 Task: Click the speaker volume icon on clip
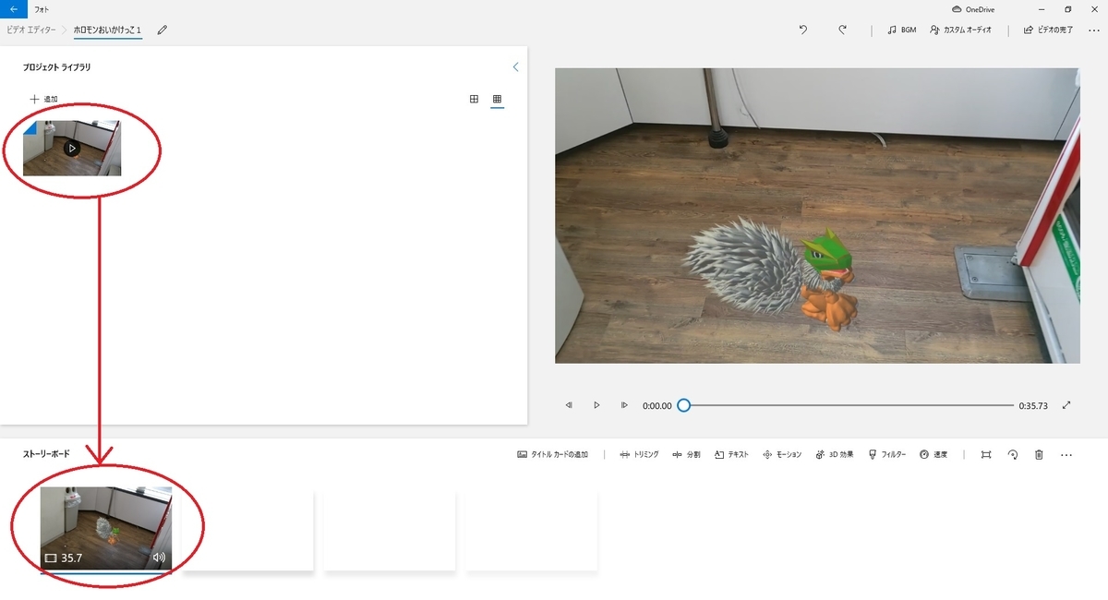coord(159,558)
